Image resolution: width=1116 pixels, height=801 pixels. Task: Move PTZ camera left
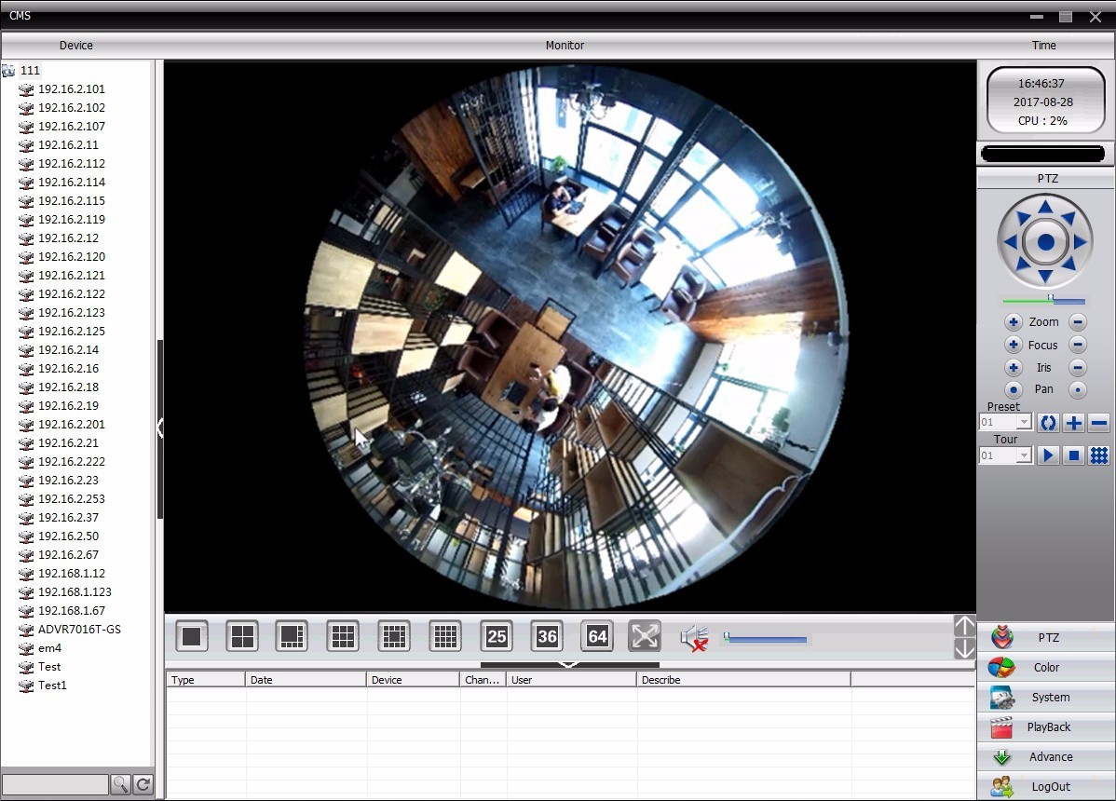pos(1010,242)
